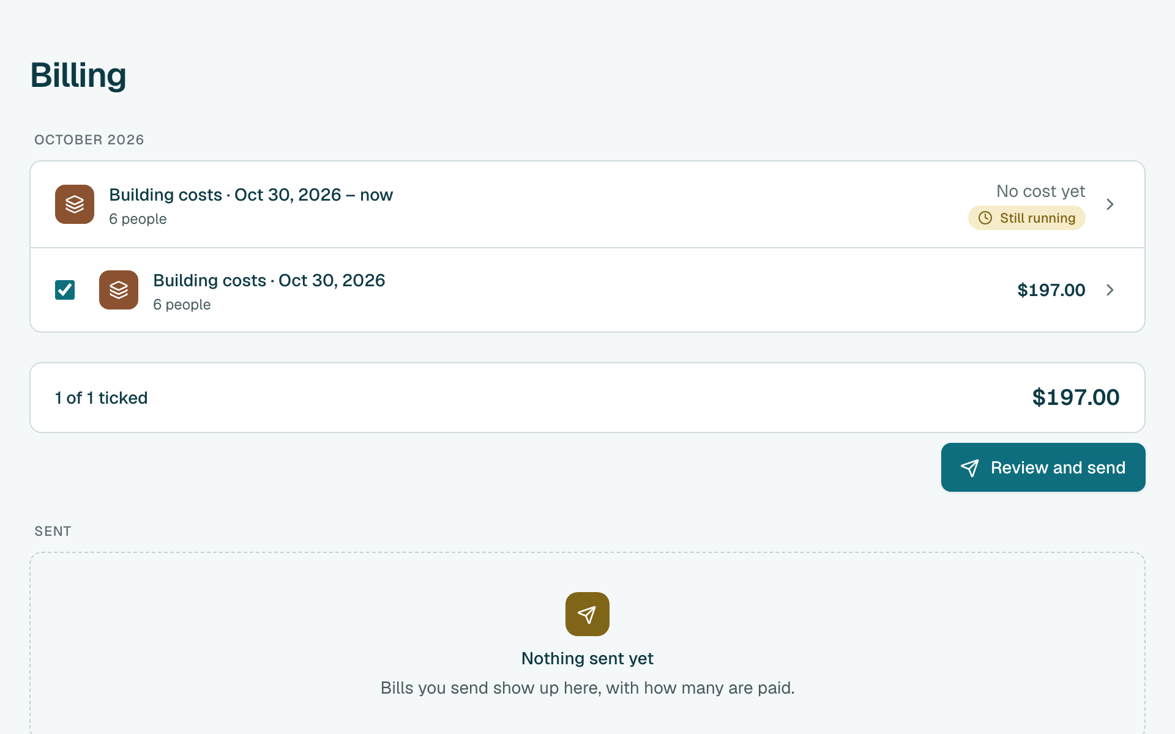The width and height of the screenshot is (1175, 734).
Task: Click the '1 of 1 ticked' summary text
Action: 101,398
